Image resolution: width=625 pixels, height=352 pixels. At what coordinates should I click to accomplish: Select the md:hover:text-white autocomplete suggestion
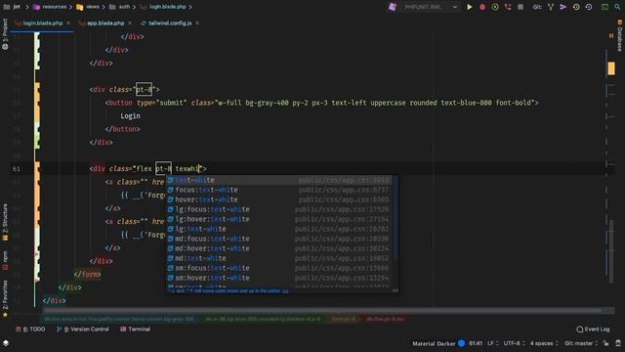pyautogui.click(x=279, y=248)
